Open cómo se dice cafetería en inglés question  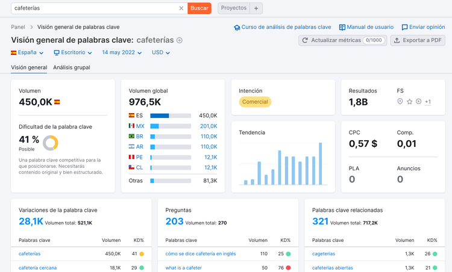pyautogui.click(x=201, y=254)
